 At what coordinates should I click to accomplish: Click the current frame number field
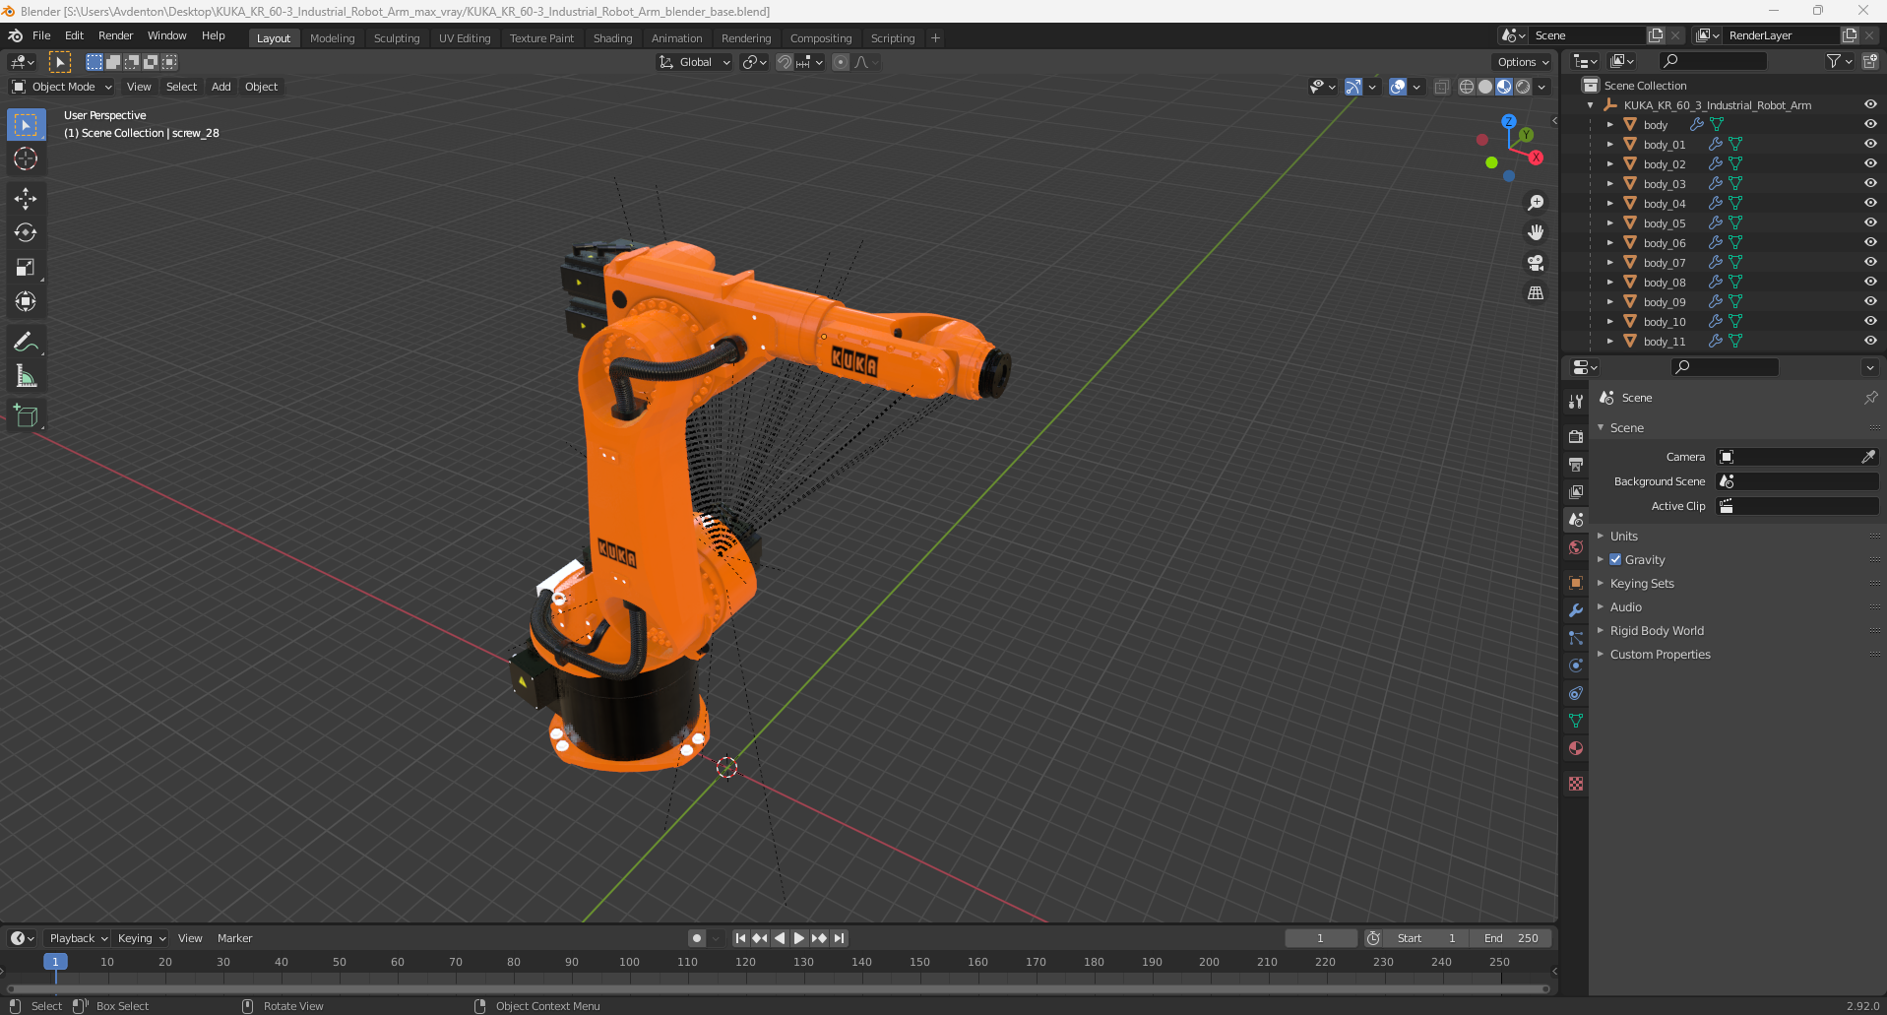(x=1320, y=938)
